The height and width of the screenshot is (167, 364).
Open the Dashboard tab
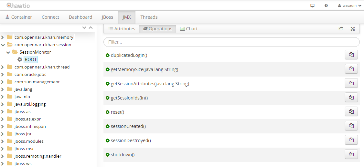pos(80,17)
